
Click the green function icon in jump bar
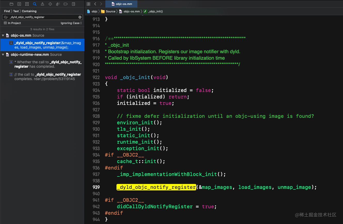point(145,11)
